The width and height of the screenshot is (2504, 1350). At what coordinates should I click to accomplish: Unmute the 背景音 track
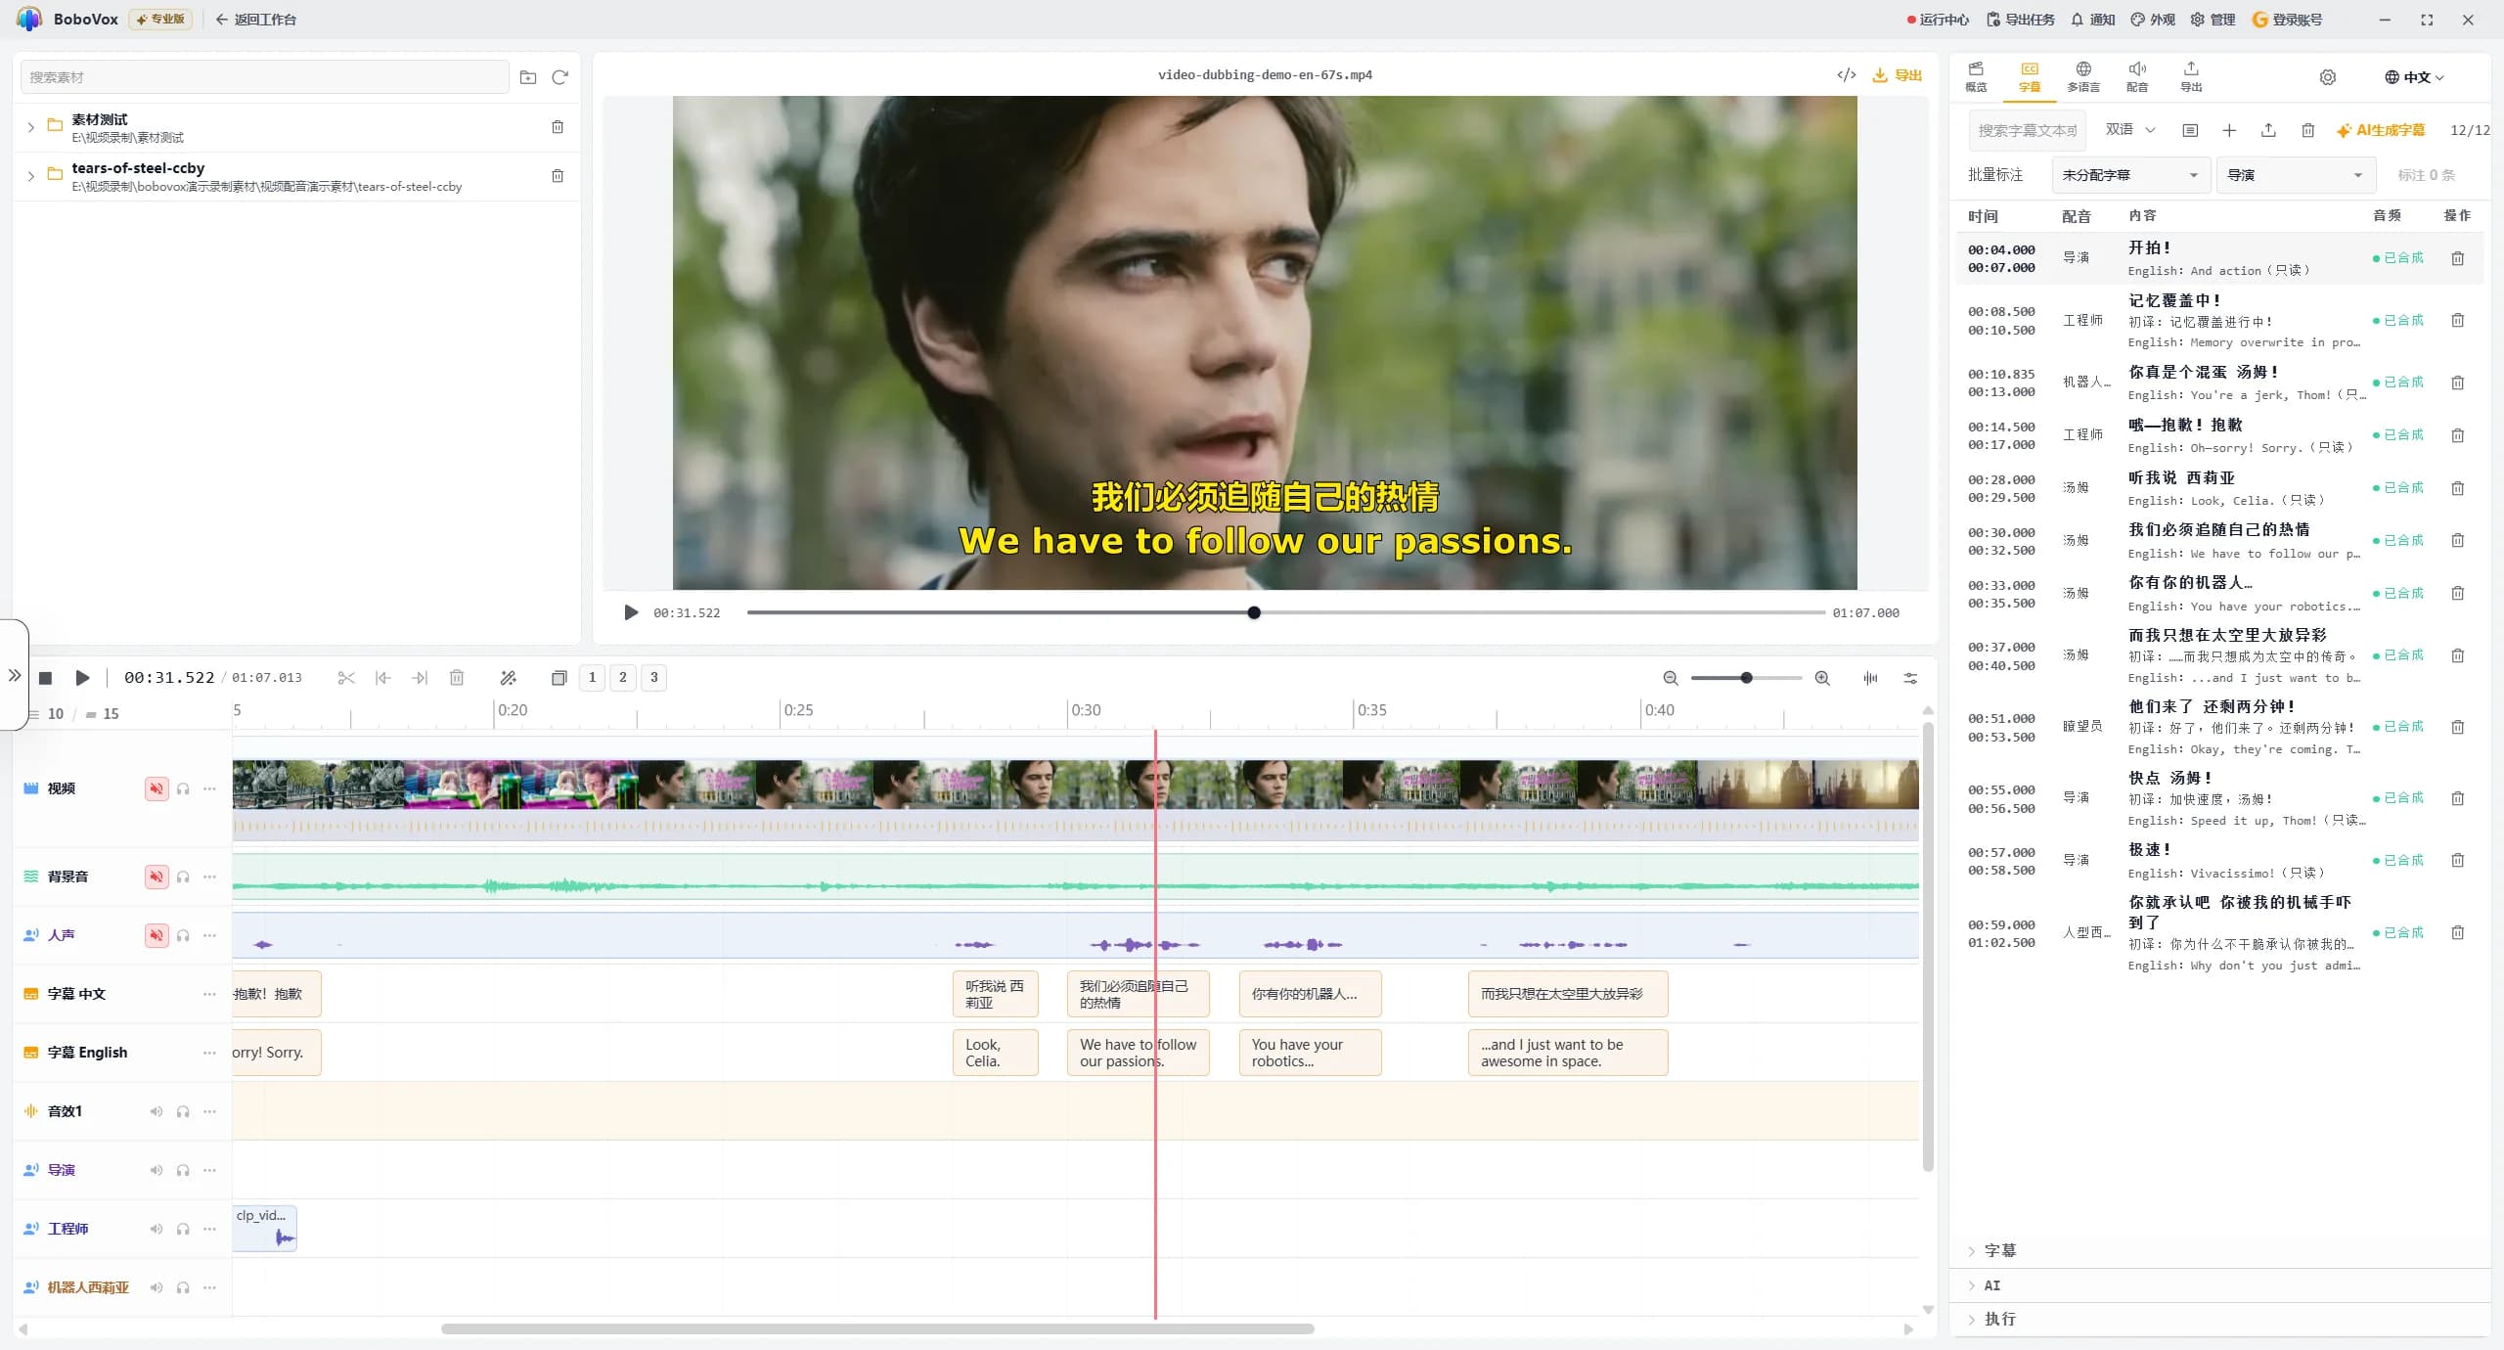tap(156, 877)
